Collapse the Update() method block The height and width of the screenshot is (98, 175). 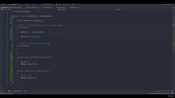[12, 46]
